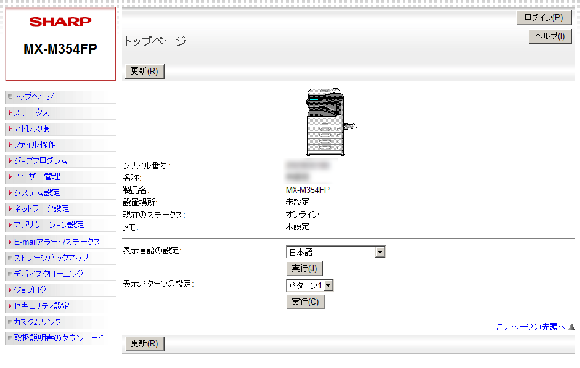Viewport: 580px width, 368px height.
Task: Click the square bullet beside カスタムリンク
Action: (10, 322)
